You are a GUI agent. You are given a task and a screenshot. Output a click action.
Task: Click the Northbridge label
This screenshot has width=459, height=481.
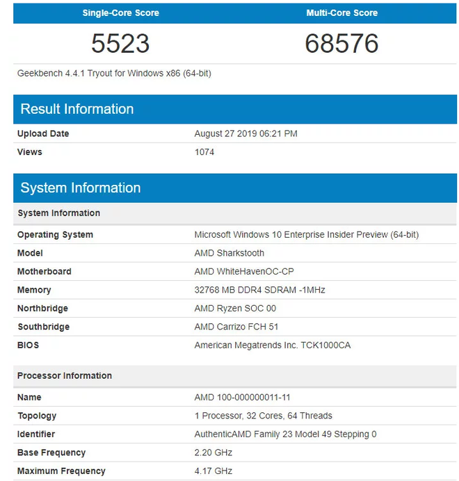42,309
